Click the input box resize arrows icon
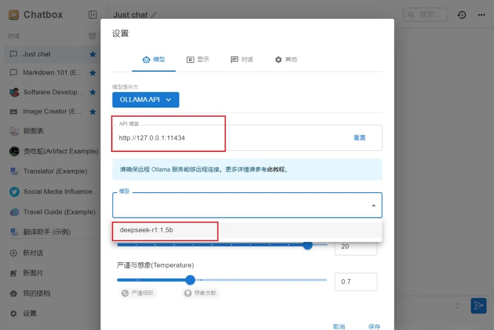 pos(457,306)
